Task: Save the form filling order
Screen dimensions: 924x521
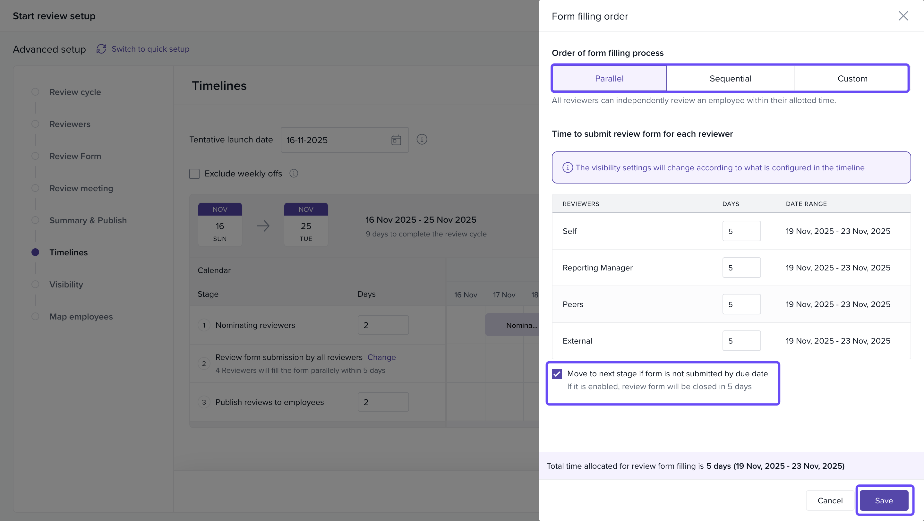Action: (x=884, y=500)
